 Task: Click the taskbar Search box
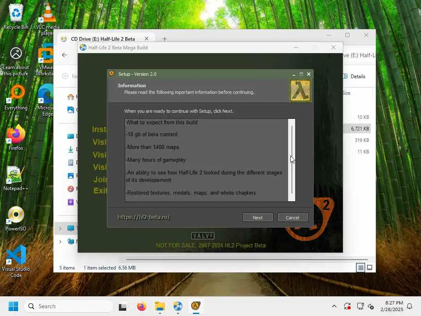click(x=69, y=306)
